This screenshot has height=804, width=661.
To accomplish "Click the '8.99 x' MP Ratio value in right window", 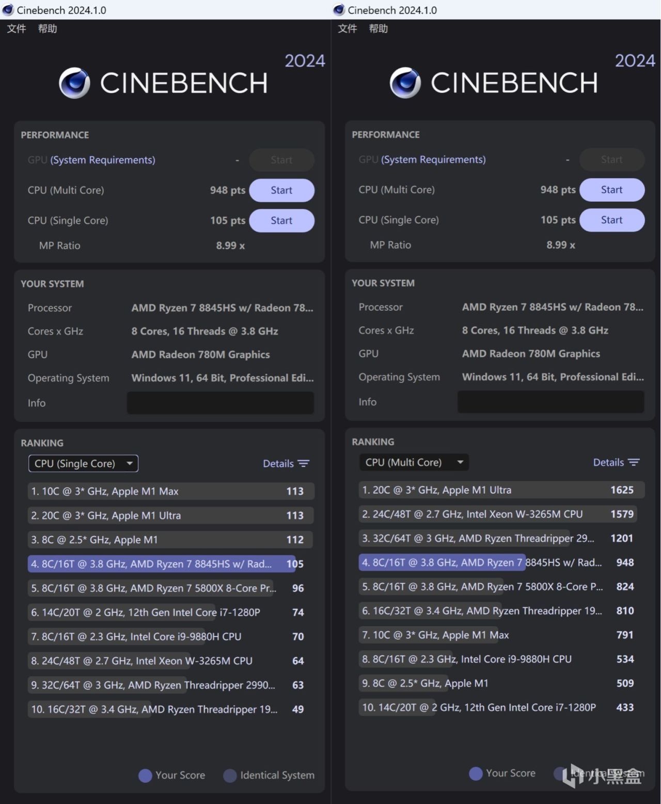I will coord(561,245).
